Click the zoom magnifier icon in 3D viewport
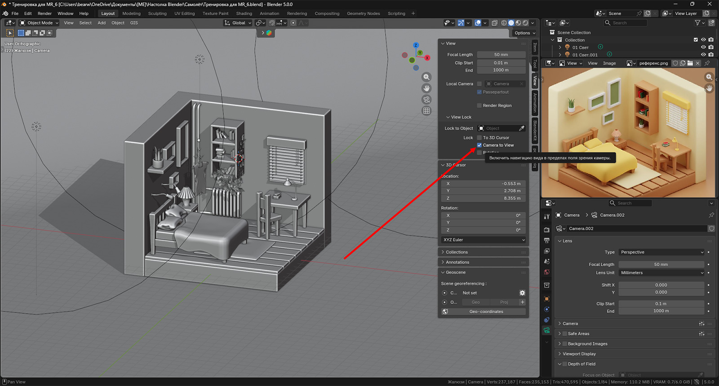The width and height of the screenshot is (719, 386). pyautogui.click(x=426, y=77)
